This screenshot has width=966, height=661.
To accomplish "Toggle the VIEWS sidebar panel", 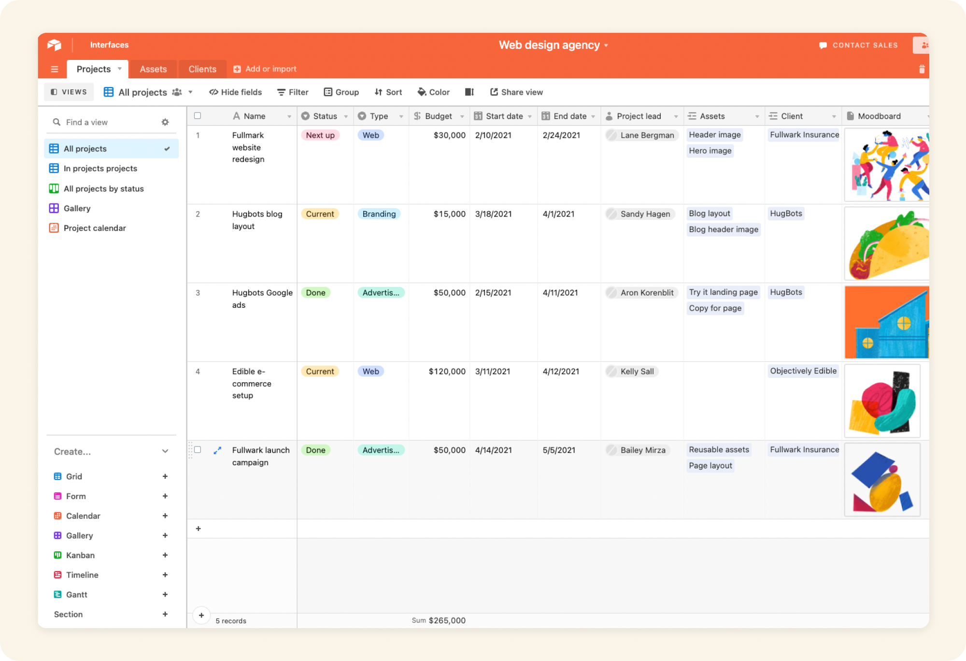I will click(x=69, y=92).
